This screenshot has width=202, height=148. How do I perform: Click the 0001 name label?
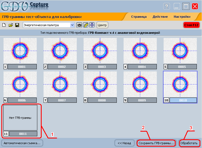(22, 67)
